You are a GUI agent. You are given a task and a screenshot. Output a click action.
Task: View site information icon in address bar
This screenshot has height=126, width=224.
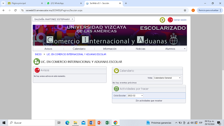coord(22,10)
